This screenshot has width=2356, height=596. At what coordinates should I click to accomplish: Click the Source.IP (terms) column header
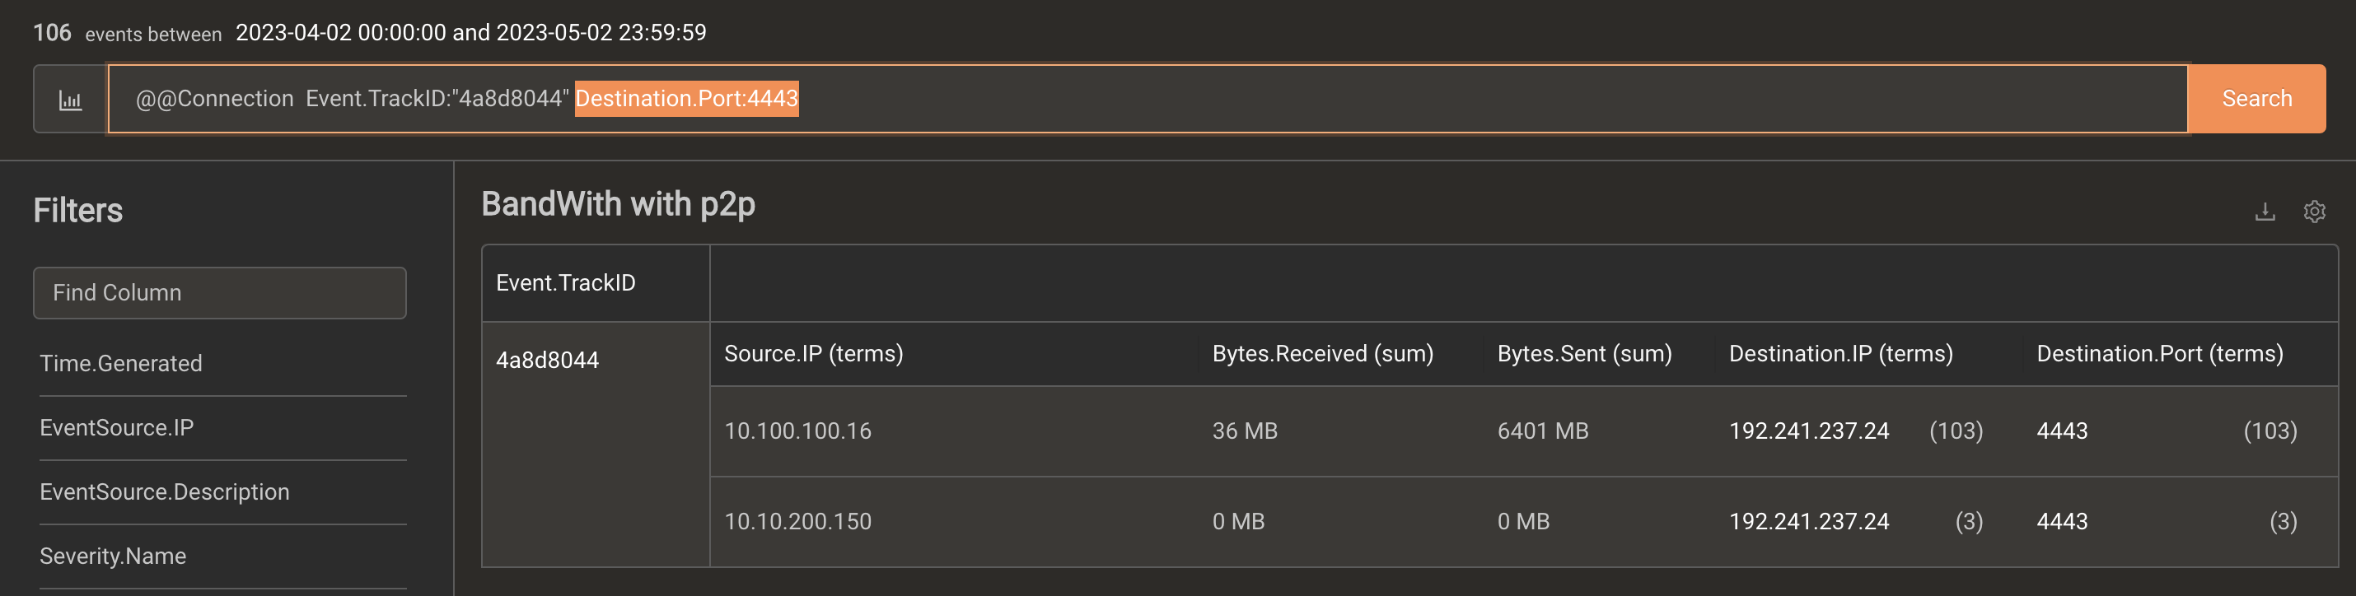pos(813,354)
